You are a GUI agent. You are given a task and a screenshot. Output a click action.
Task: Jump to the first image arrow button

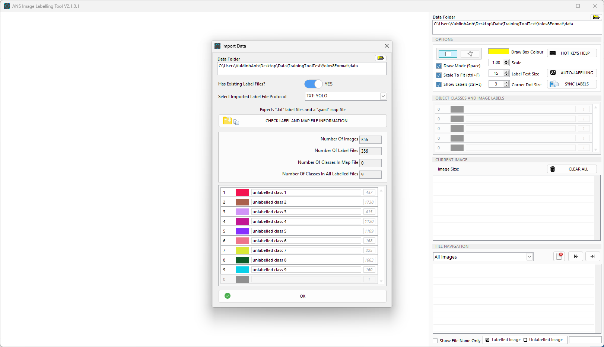pos(575,256)
